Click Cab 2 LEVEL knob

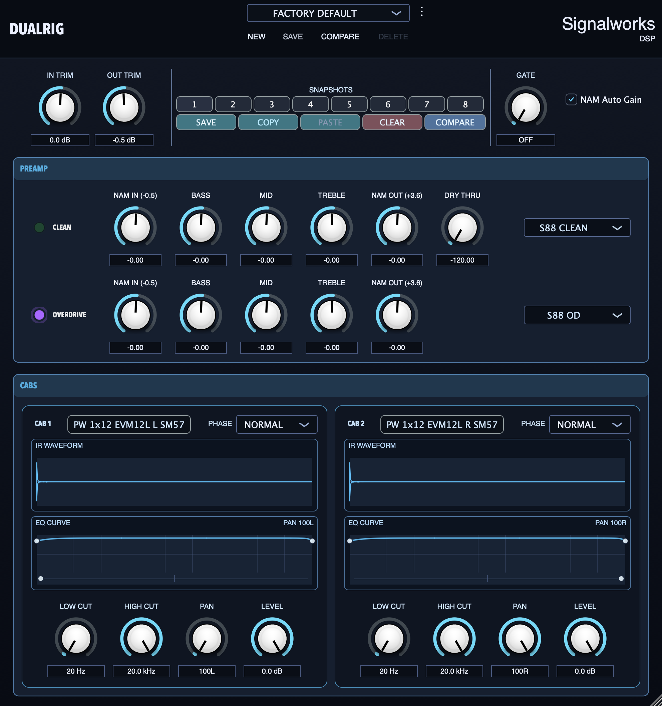[585, 639]
